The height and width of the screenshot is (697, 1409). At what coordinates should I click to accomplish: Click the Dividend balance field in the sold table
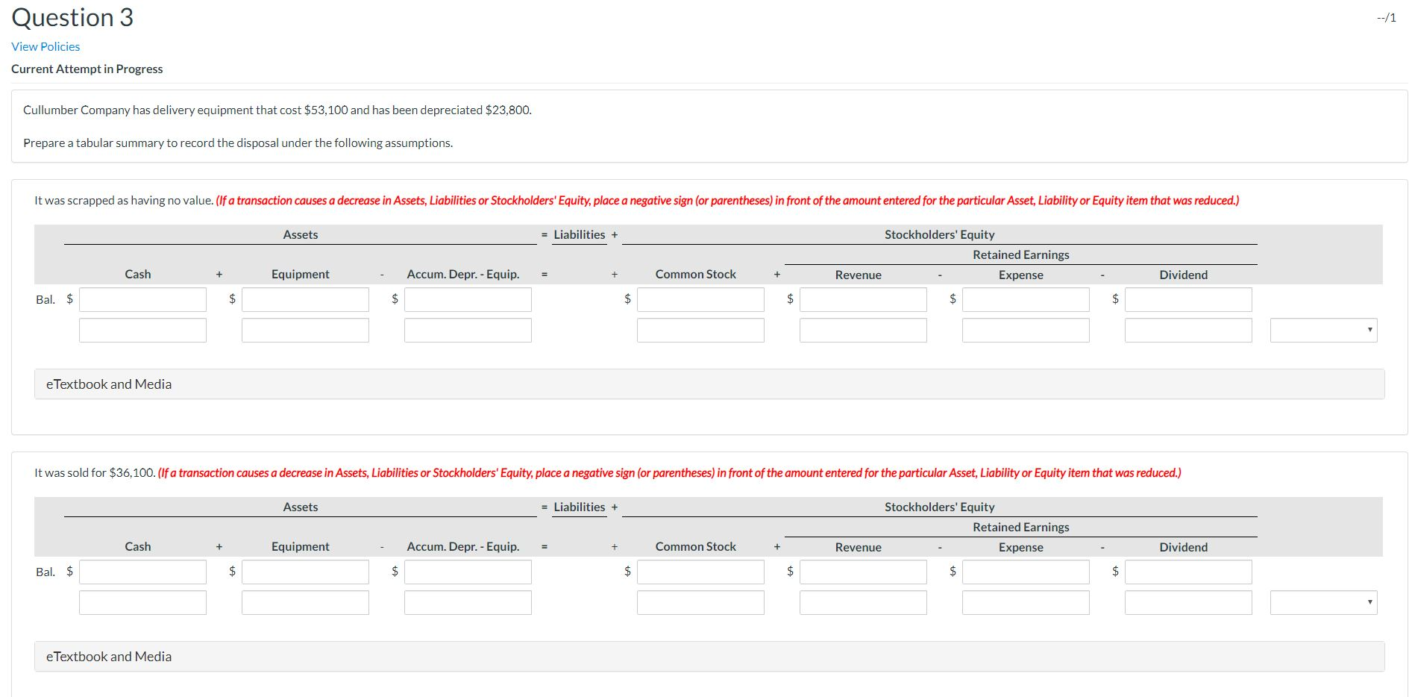click(1187, 572)
